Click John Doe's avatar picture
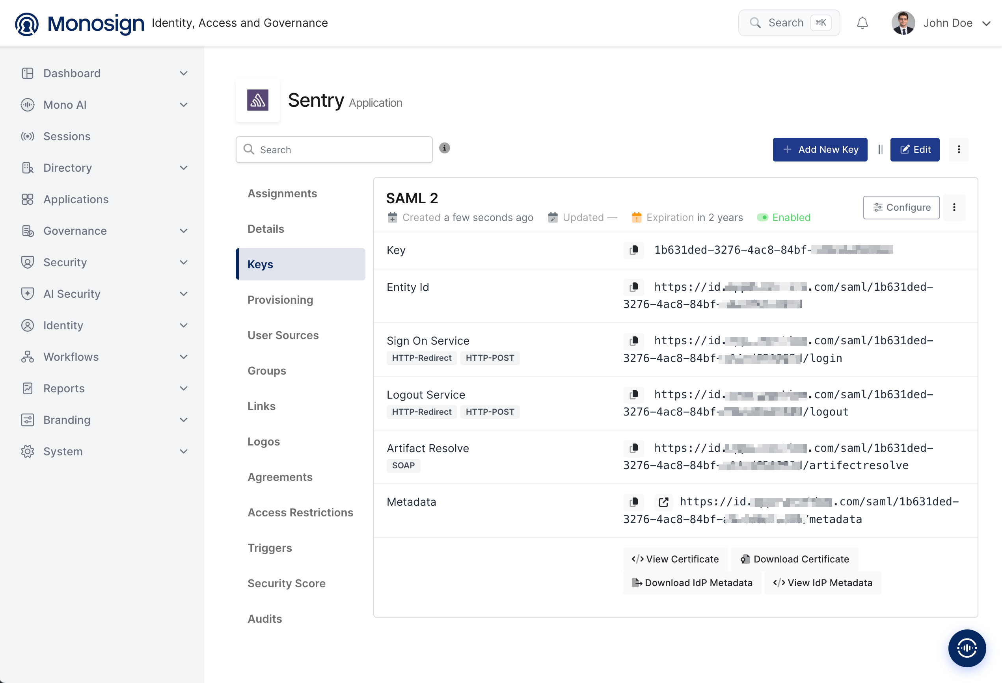Viewport: 1002px width, 683px height. pyautogui.click(x=903, y=23)
